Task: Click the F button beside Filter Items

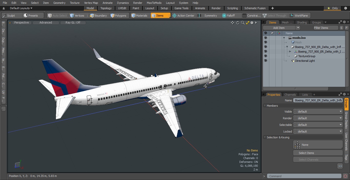Action: pos(346,28)
